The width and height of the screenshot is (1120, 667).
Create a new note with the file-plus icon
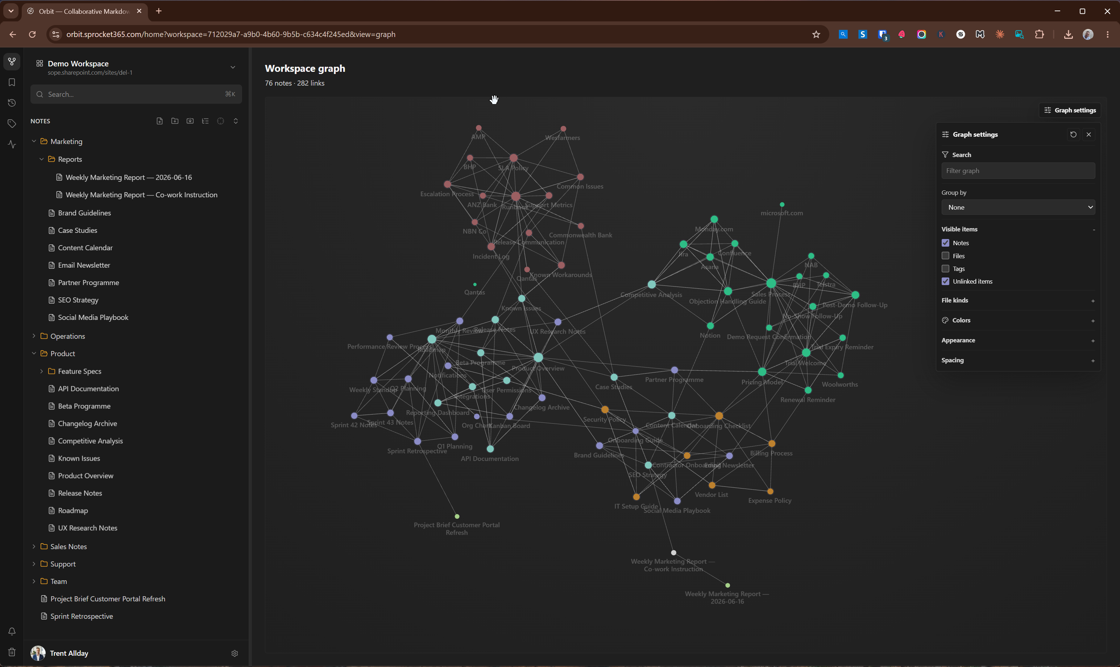pos(159,121)
